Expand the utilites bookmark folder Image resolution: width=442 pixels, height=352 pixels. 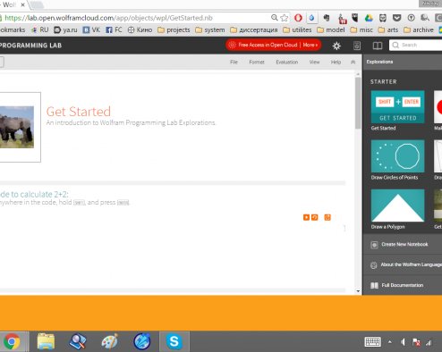pos(297,29)
